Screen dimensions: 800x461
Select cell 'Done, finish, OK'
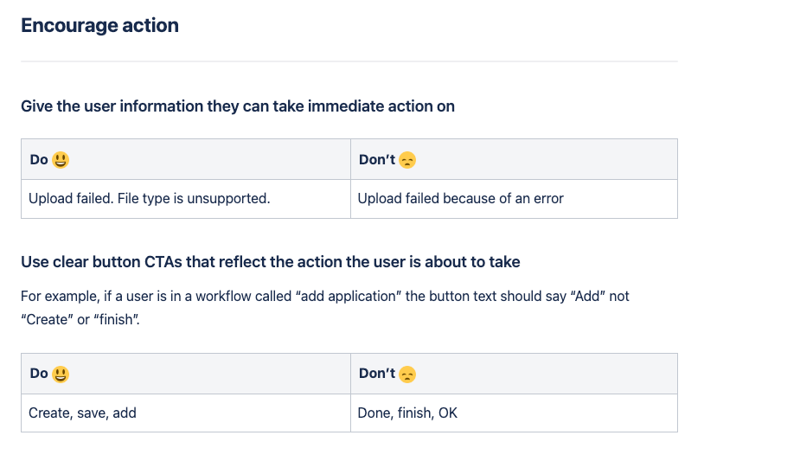[x=514, y=413]
